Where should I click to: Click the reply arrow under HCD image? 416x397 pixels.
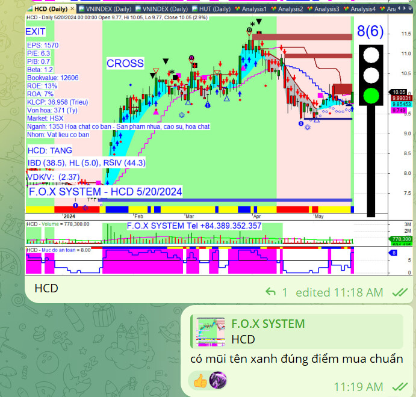point(271,292)
